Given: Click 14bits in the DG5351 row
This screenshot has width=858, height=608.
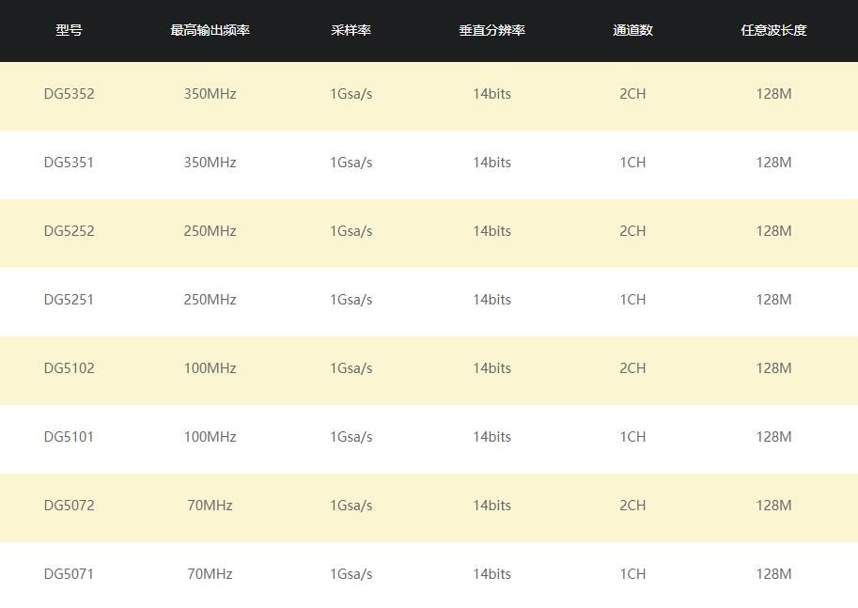Looking at the screenshot, I should tap(491, 163).
